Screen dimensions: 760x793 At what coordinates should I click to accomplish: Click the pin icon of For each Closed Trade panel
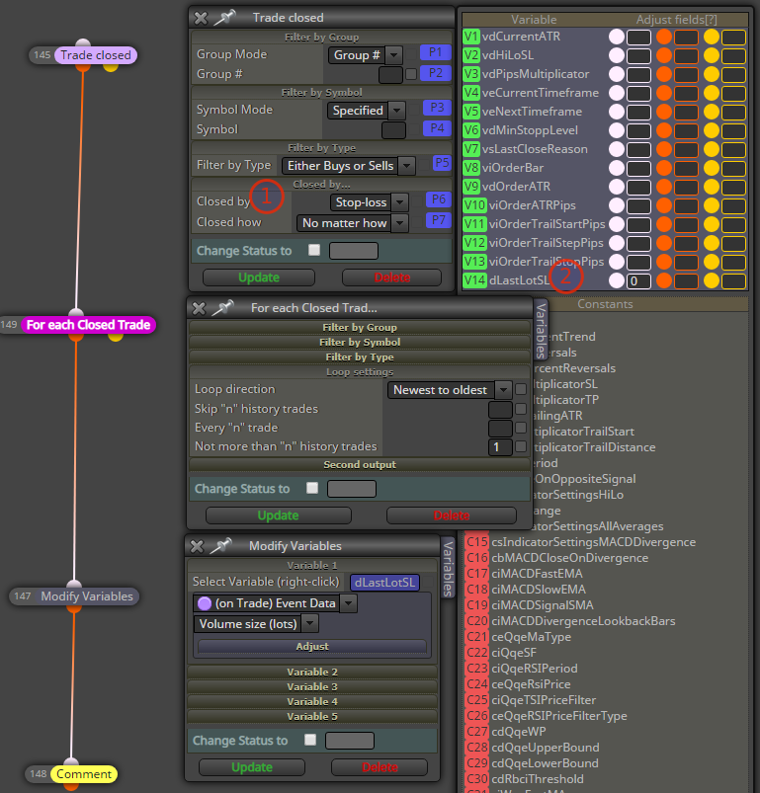coord(222,307)
